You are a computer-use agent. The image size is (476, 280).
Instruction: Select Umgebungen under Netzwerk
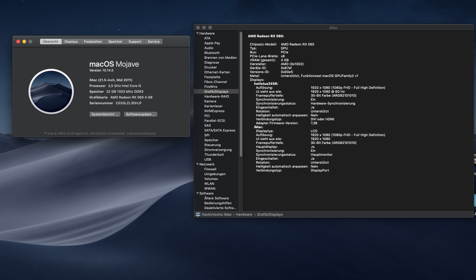coord(215,174)
